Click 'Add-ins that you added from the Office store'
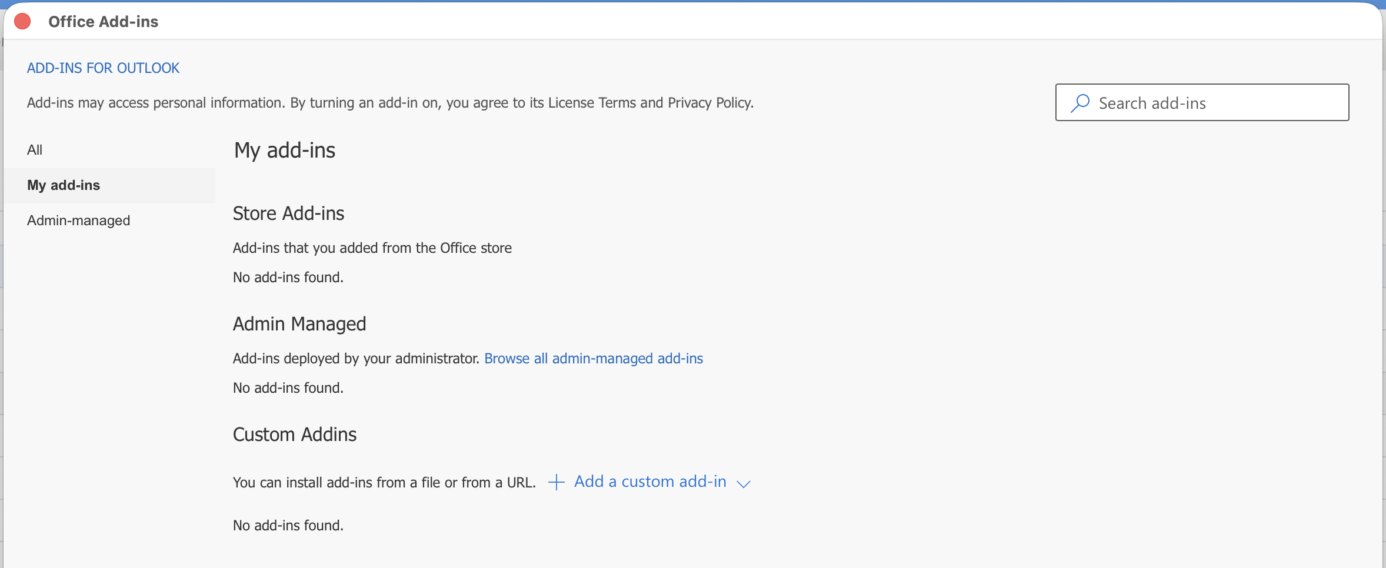1386x568 pixels. (x=372, y=248)
